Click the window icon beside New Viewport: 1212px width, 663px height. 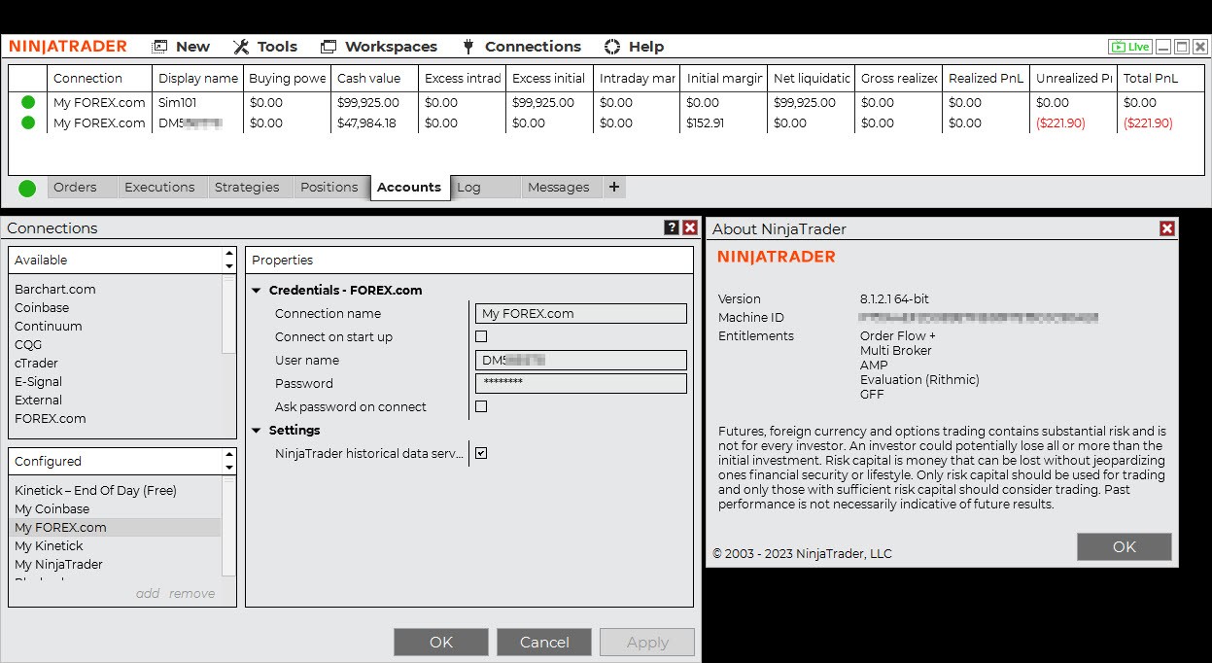pos(159,47)
